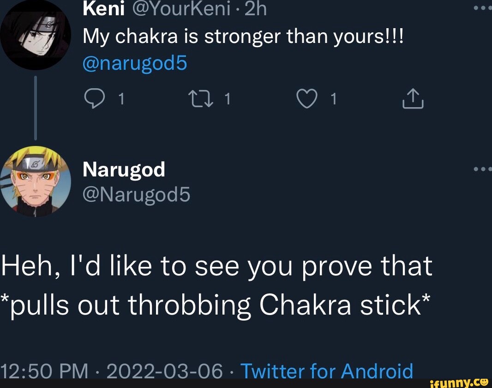Image resolution: width=492 pixels, height=388 pixels.
Task: Select the heart icon to like the tweet
Action: tap(306, 98)
